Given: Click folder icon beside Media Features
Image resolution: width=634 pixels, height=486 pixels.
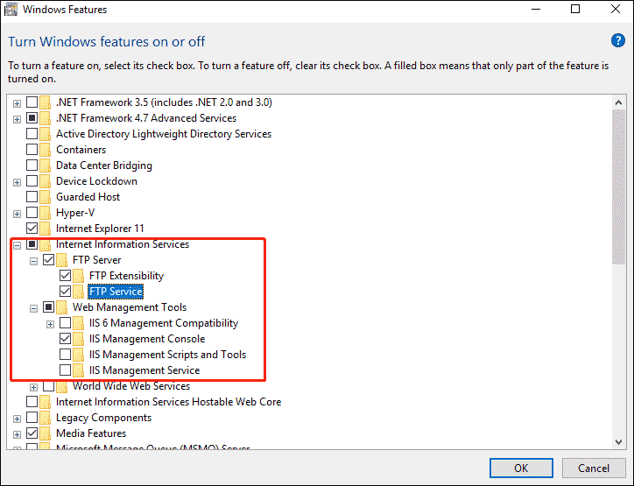Looking at the screenshot, I should pos(46,433).
